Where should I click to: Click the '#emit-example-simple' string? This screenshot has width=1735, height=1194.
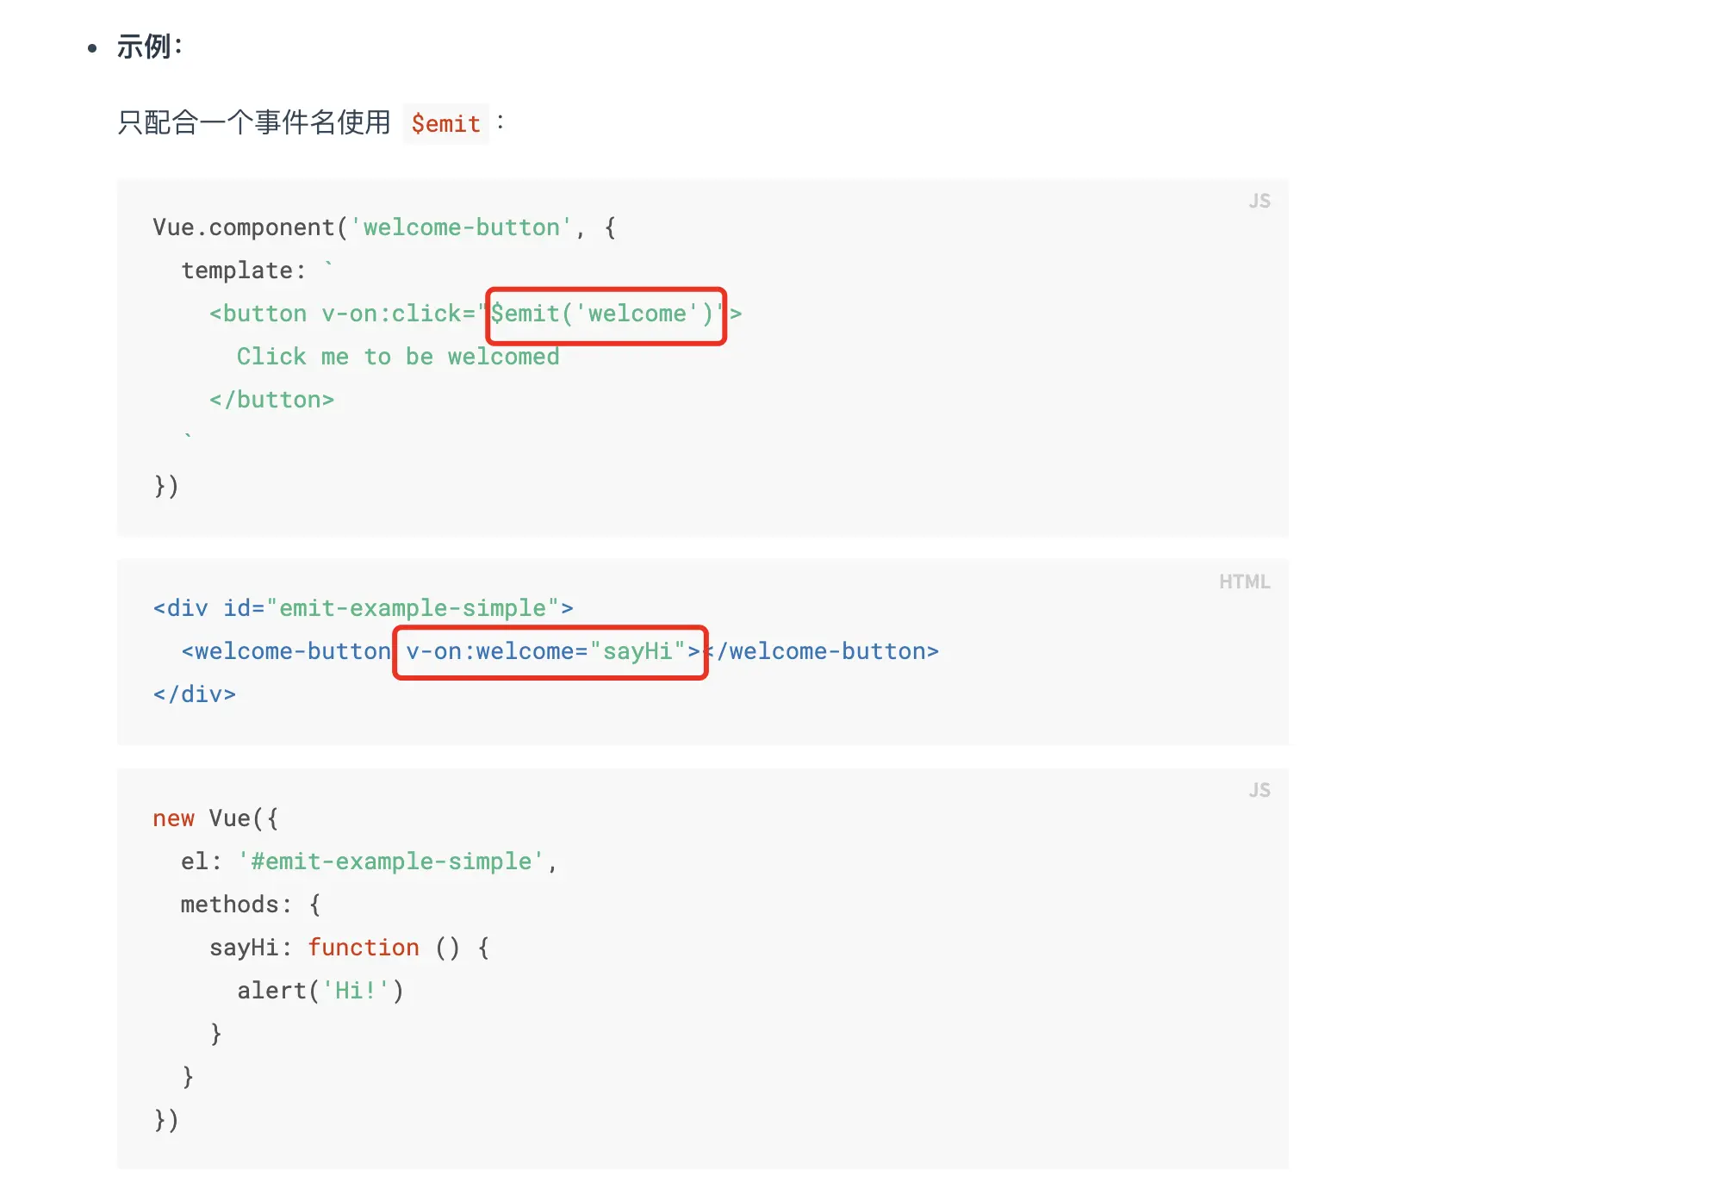pyautogui.click(x=391, y=861)
